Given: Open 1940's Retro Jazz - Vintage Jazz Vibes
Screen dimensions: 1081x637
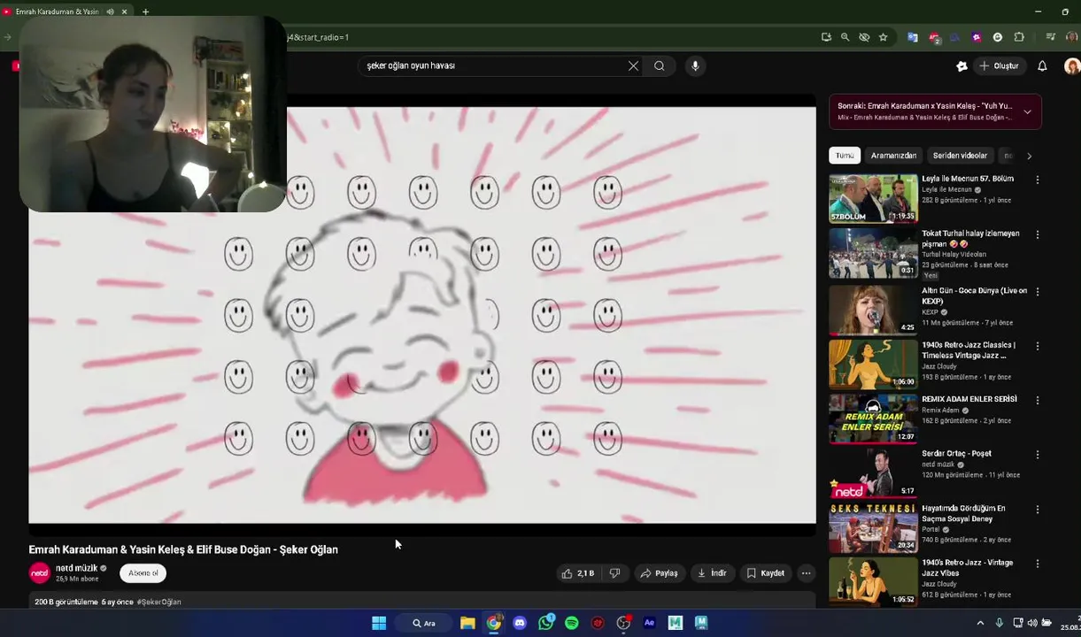Looking at the screenshot, I should 967,568.
